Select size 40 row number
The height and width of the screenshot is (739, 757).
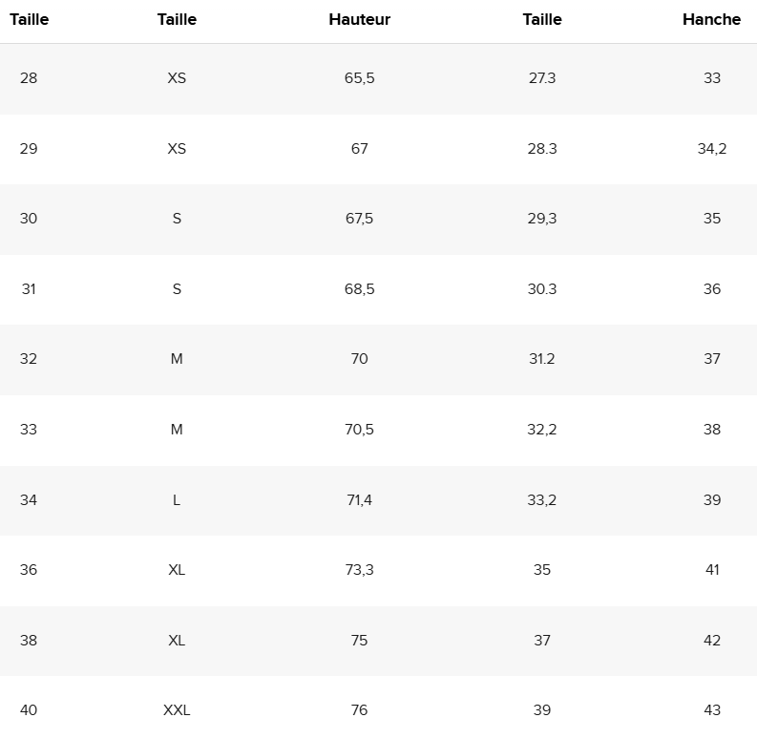click(x=29, y=710)
